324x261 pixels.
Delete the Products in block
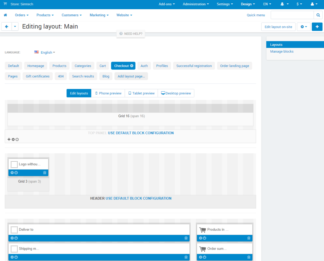[249, 238]
